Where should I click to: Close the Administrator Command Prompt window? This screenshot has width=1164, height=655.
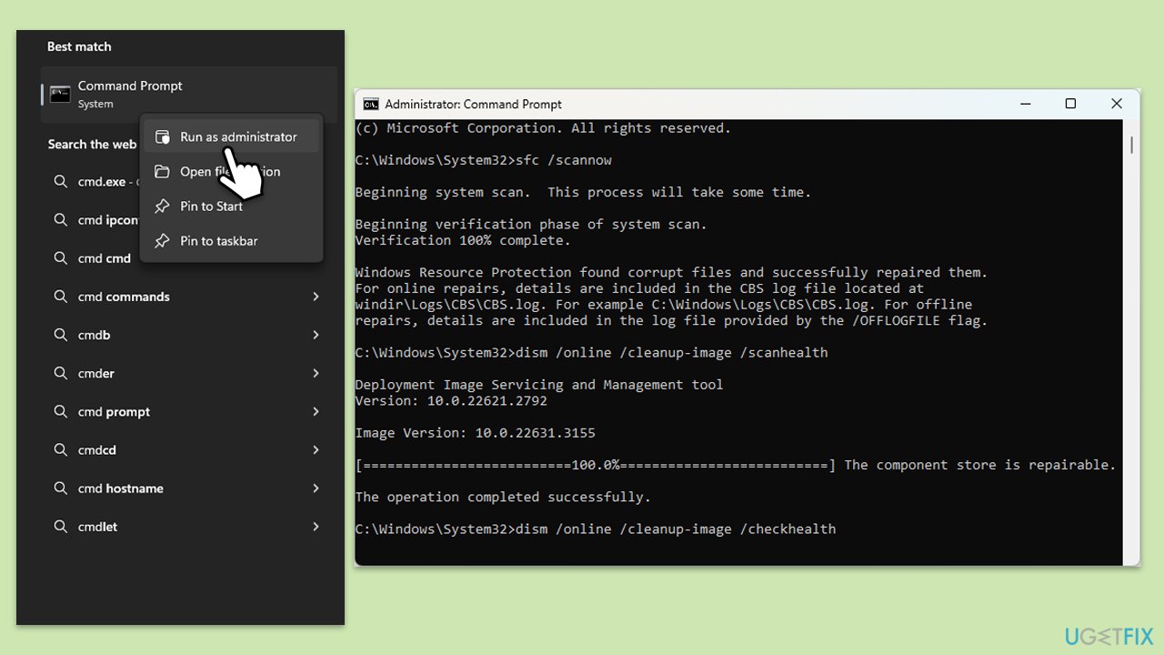[1117, 104]
